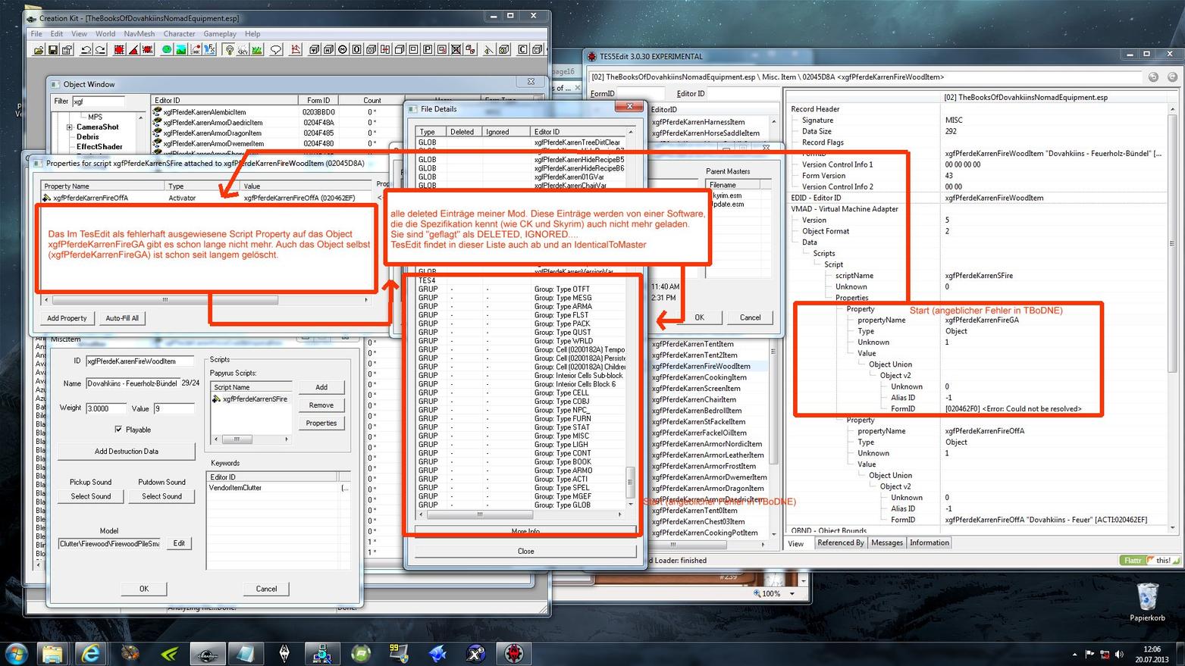The height and width of the screenshot is (666, 1185).
Task: Switch to the Referenced By tab
Action: [840, 543]
